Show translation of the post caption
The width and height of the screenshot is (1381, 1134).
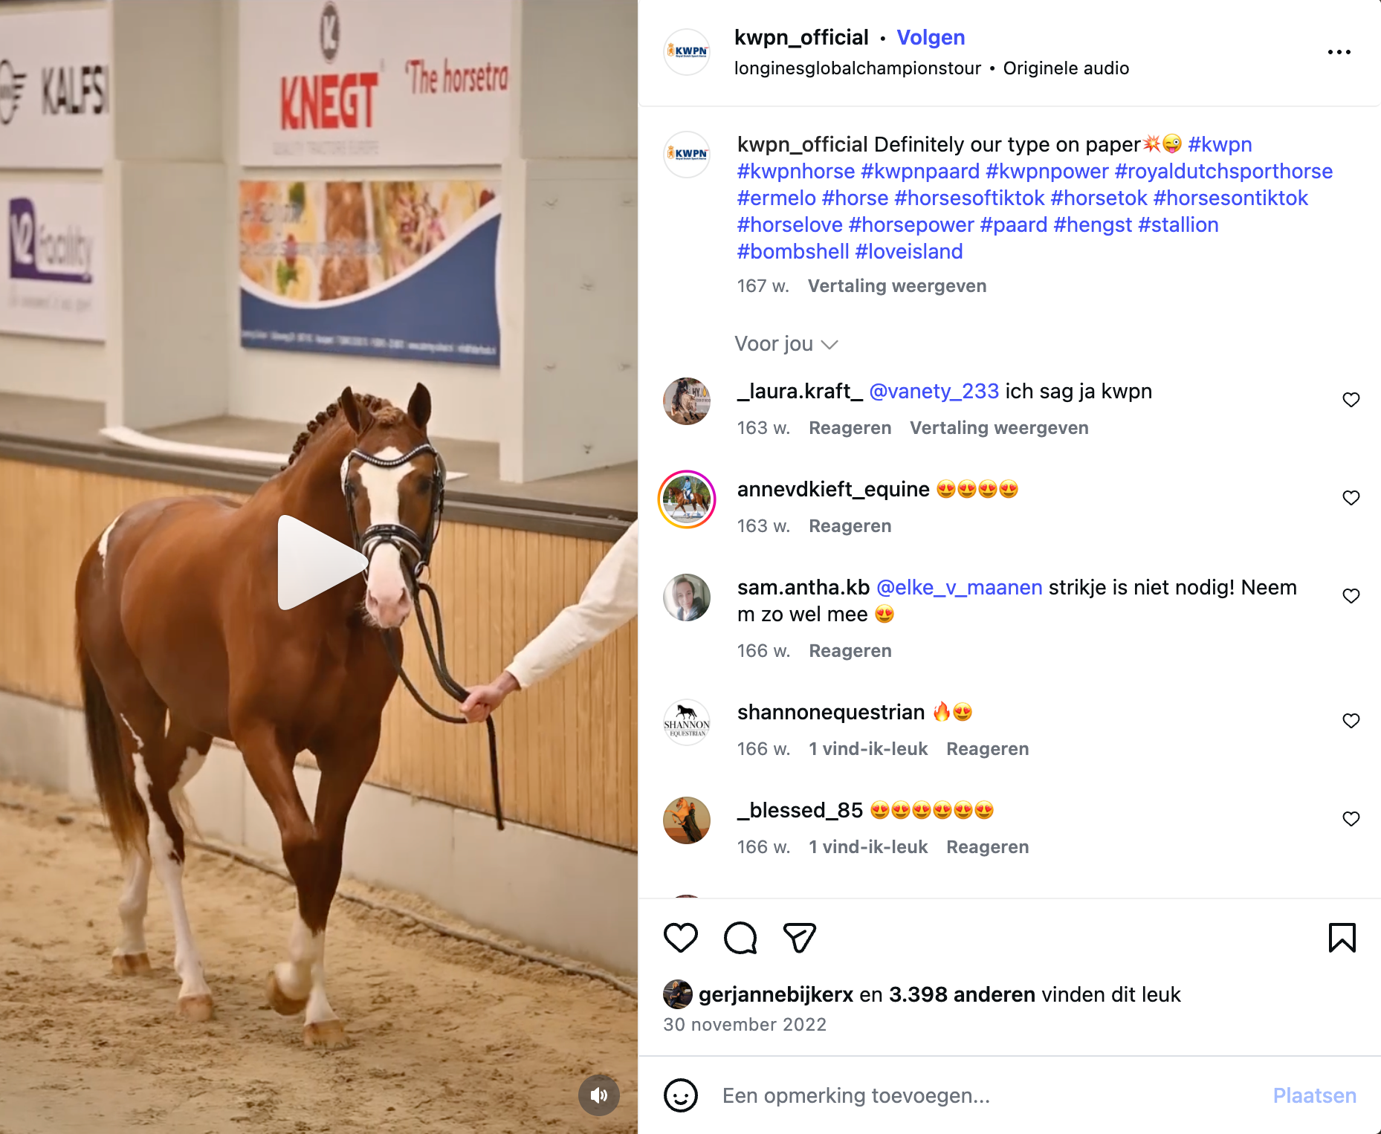tap(897, 286)
